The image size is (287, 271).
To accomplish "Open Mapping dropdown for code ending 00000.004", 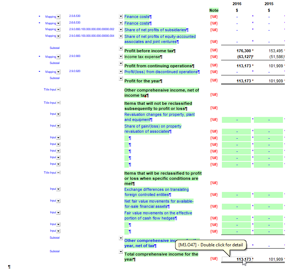I will [58, 36].
